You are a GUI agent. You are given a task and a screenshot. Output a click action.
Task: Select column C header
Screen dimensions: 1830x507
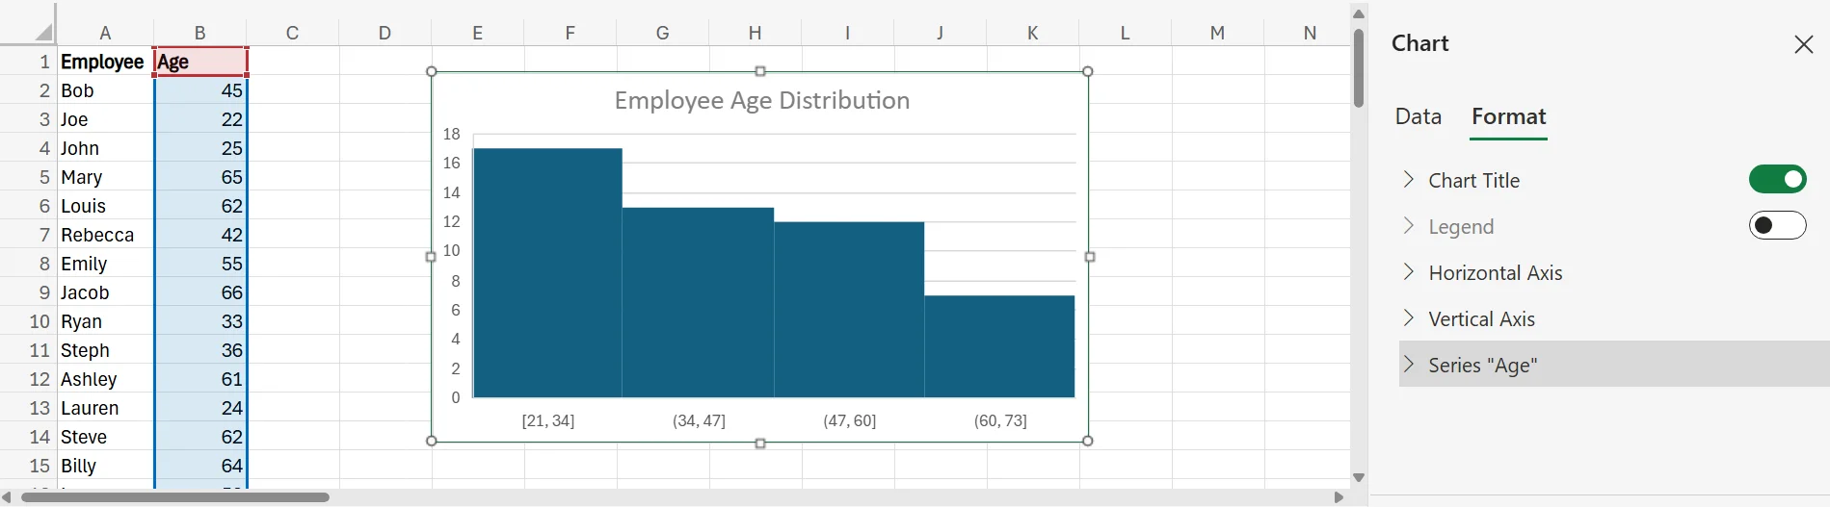292,33
